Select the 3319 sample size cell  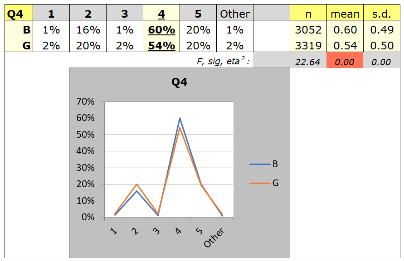point(308,44)
